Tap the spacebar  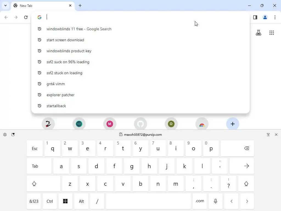point(148,201)
